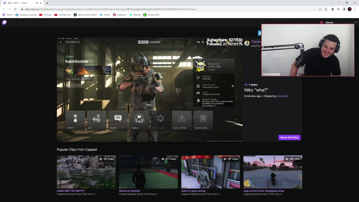The height and width of the screenshot is (202, 359).
Task: Click the headphones icon in clip
Action: pyautogui.click(x=202, y=42)
